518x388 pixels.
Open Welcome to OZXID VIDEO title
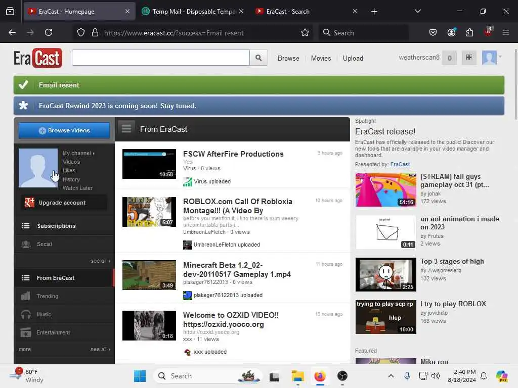coord(231,320)
